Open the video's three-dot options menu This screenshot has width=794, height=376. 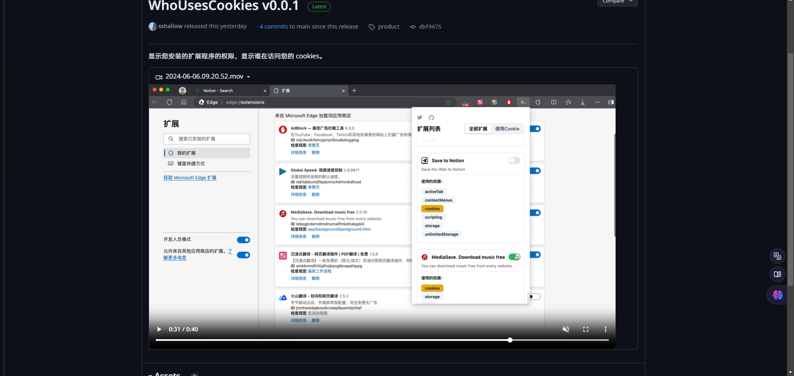[x=605, y=329]
